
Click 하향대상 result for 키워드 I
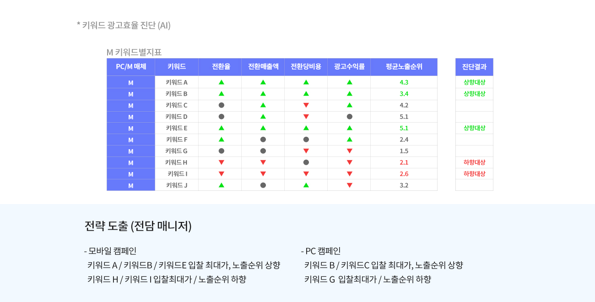coord(474,174)
